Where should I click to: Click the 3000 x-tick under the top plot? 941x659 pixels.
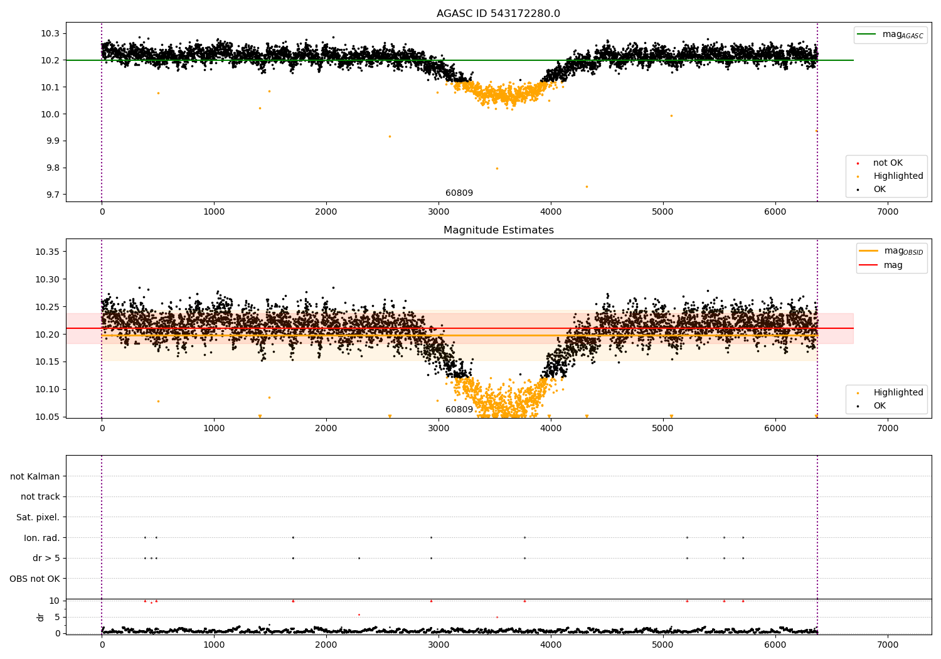[439, 212]
